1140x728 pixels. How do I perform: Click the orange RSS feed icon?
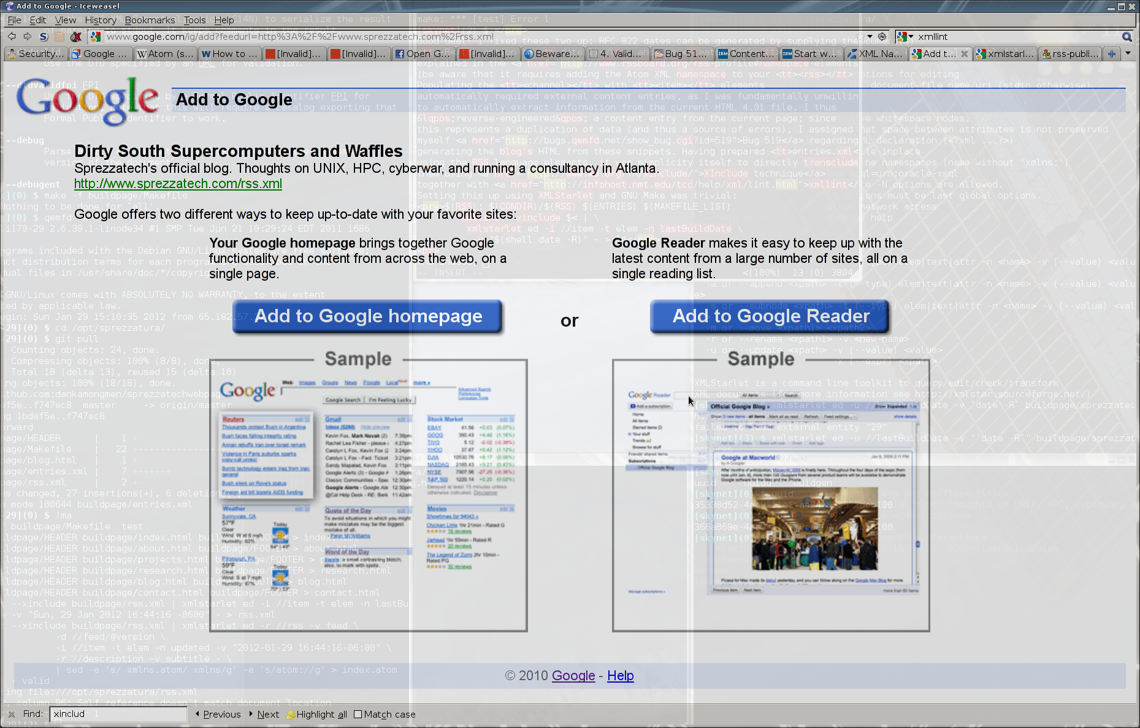(x=59, y=37)
